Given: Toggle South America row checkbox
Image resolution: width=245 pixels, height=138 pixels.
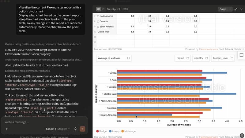Looking at the screenshot, I should [x=98, y=27].
